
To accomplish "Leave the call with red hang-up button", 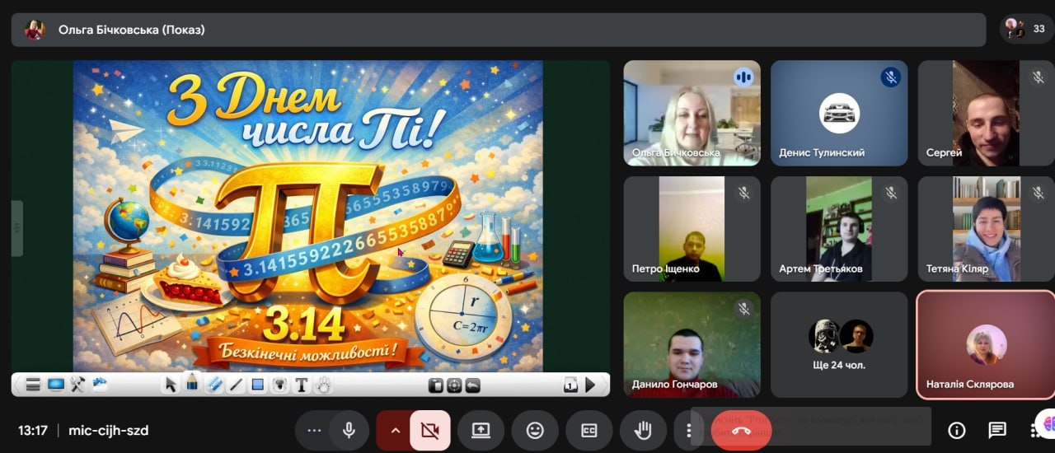I will coord(741,430).
